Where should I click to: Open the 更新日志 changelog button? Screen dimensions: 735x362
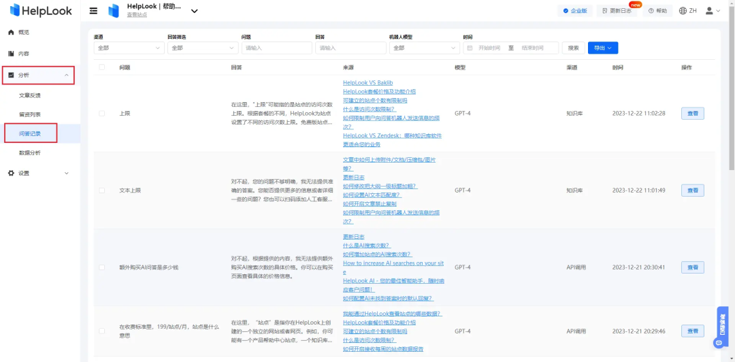click(617, 11)
